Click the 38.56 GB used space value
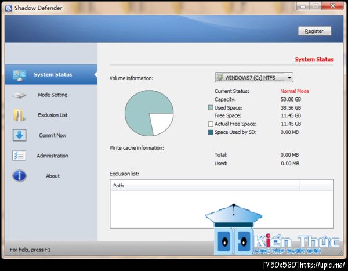Image resolution: width=348 pixels, height=271 pixels. click(x=291, y=108)
